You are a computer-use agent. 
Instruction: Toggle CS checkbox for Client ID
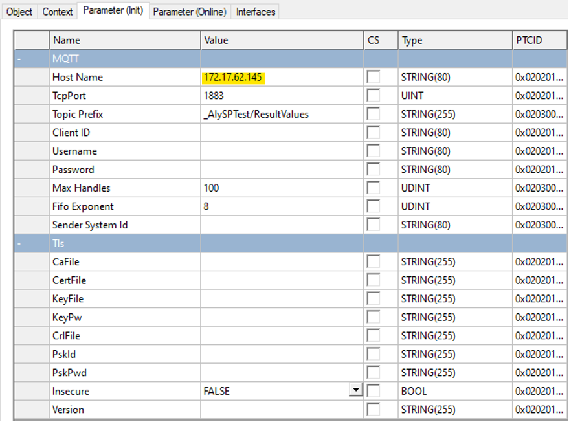tap(374, 133)
